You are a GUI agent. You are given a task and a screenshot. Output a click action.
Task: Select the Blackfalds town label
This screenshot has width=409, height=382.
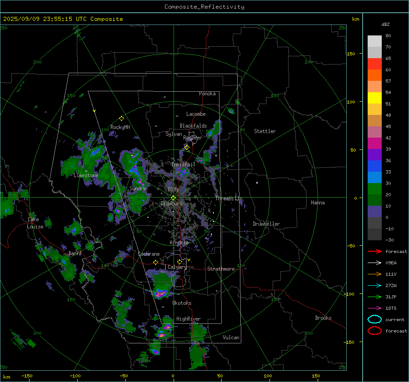pos(193,126)
